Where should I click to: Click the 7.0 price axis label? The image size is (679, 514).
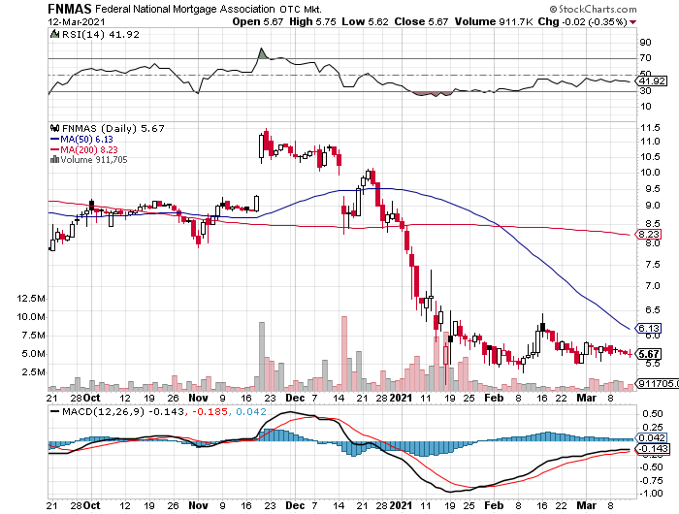click(x=653, y=286)
